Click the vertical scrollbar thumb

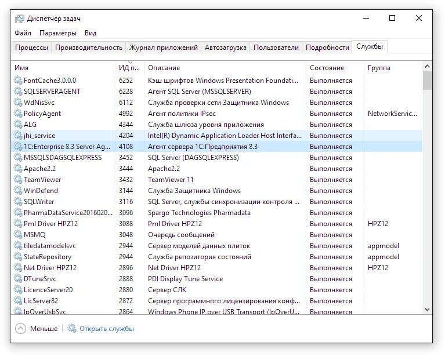click(427, 80)
